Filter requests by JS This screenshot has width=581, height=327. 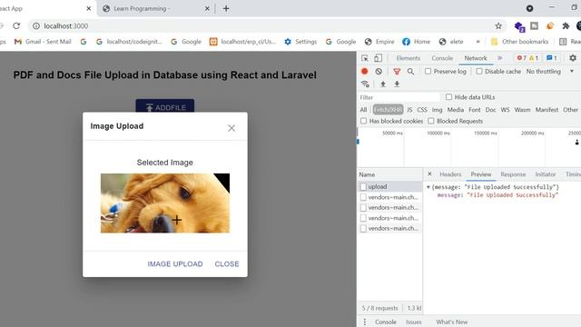pos(409,110)
